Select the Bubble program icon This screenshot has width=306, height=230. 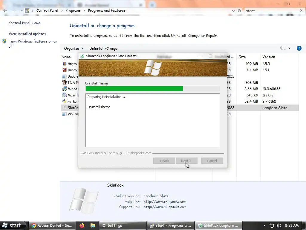65,76
